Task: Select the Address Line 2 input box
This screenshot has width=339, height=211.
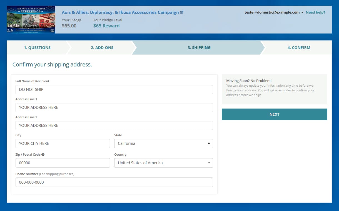Action: coord(114,125)
